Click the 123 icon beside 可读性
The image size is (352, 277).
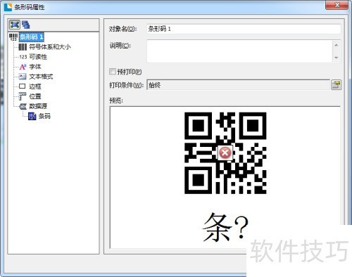[x=23, y=57]
